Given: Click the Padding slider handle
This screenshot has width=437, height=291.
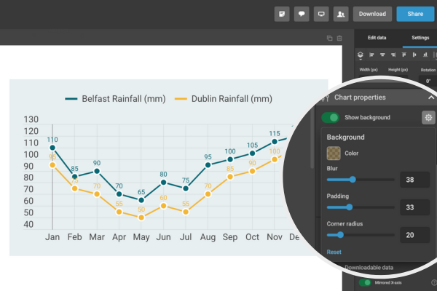Looking at the screenshot, I should pos(349,207).
